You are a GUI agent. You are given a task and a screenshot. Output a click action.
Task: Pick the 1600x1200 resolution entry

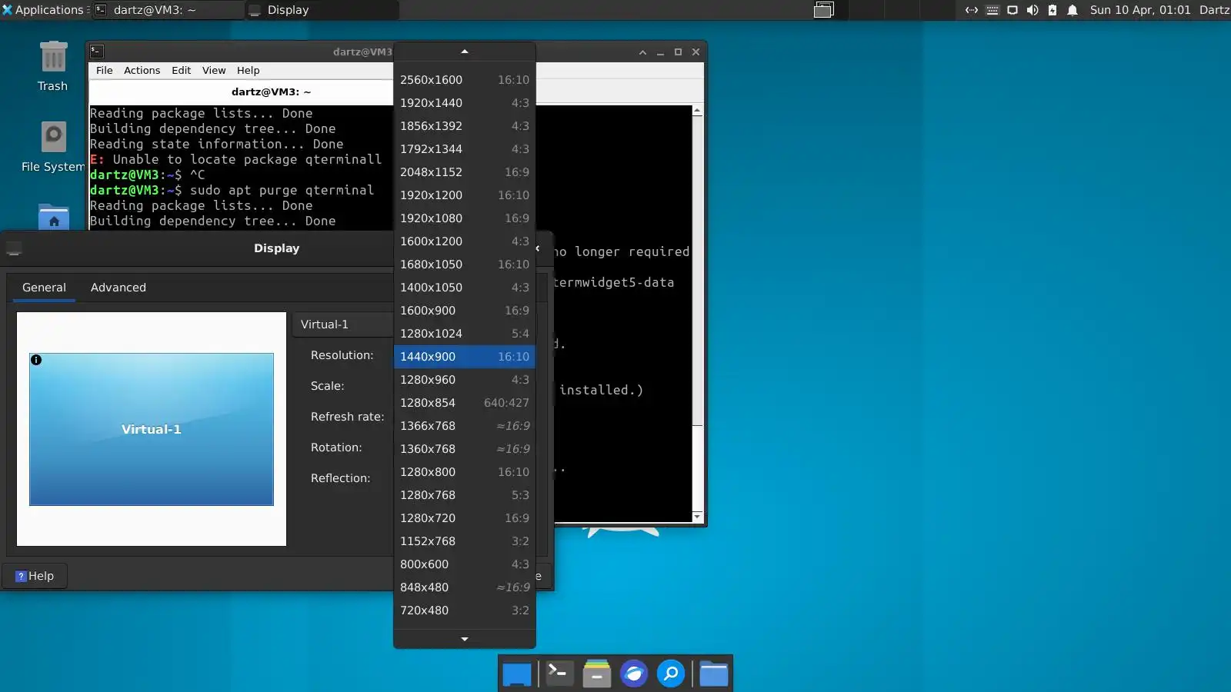pos(464,241)
